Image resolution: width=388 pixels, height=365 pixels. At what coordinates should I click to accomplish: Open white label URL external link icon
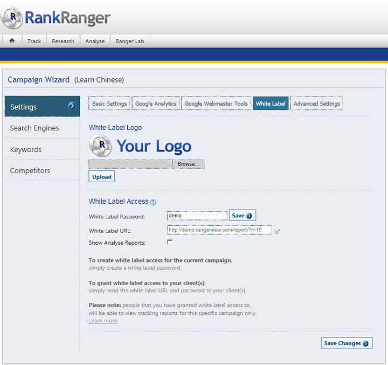278,231
